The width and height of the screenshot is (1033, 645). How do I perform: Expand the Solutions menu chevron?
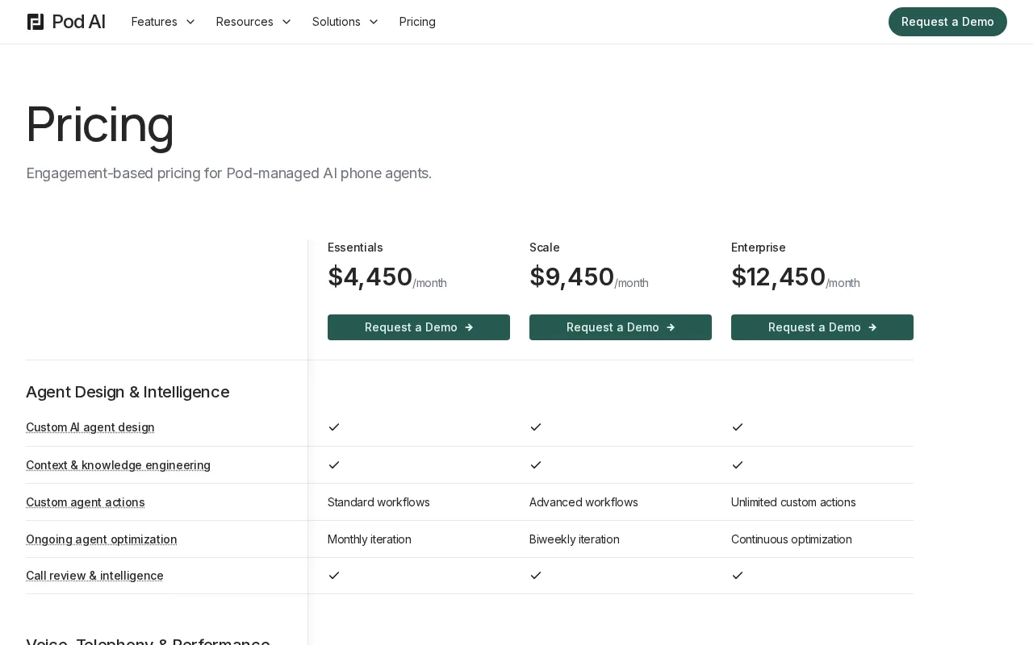click(374, 22)
